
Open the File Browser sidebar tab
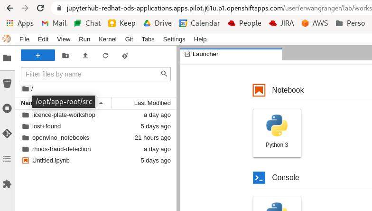(7, 58)
